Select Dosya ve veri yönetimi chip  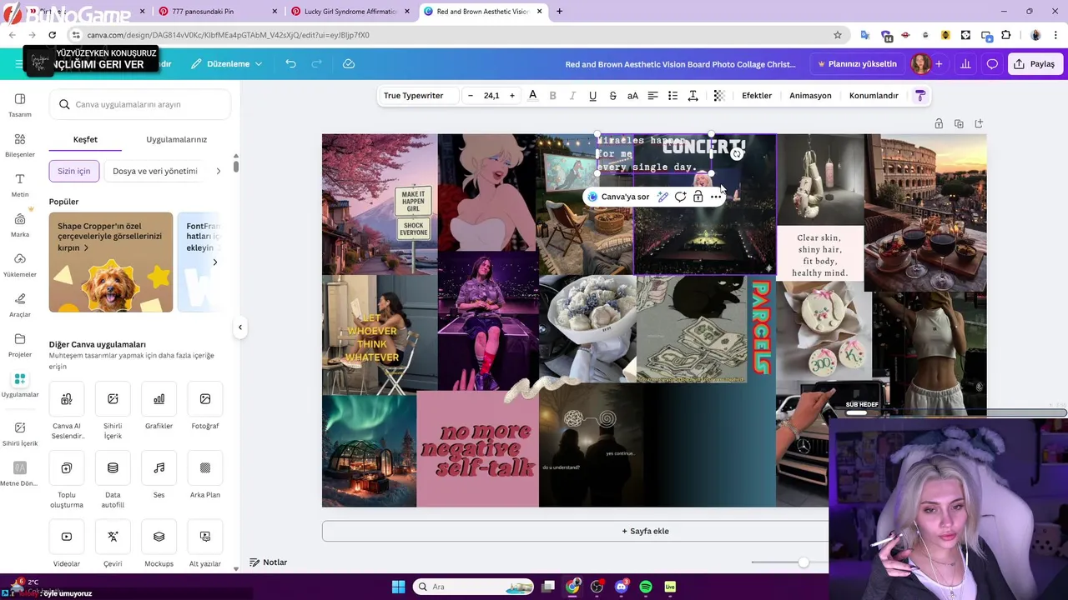click(x=155, y=171)
